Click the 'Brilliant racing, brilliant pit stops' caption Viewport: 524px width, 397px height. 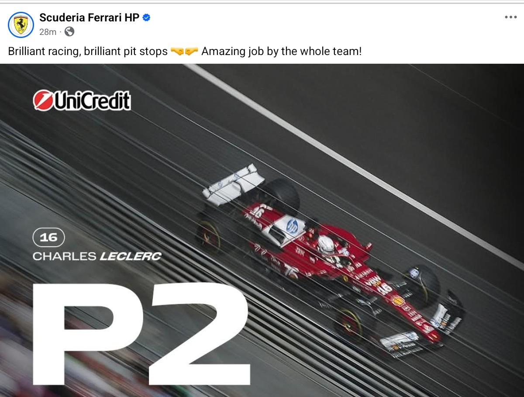(88, 52)
